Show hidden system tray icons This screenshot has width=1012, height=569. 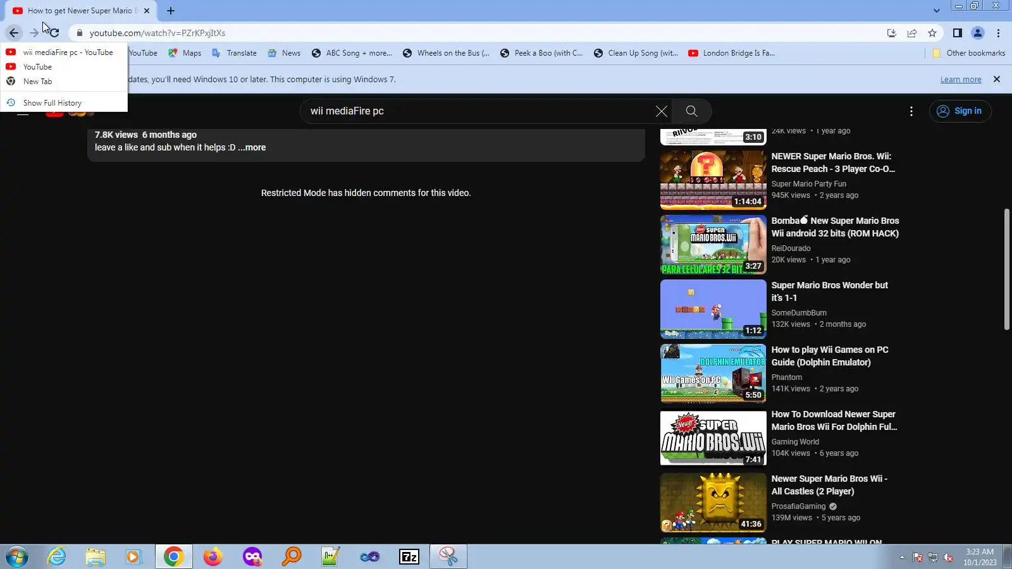pyautogui.click(x=902, y=557)
